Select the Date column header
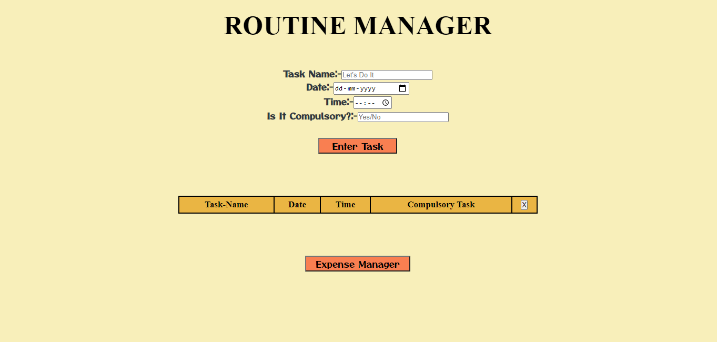The width and height of the screenshot is (717, 342). pos(297,205)
